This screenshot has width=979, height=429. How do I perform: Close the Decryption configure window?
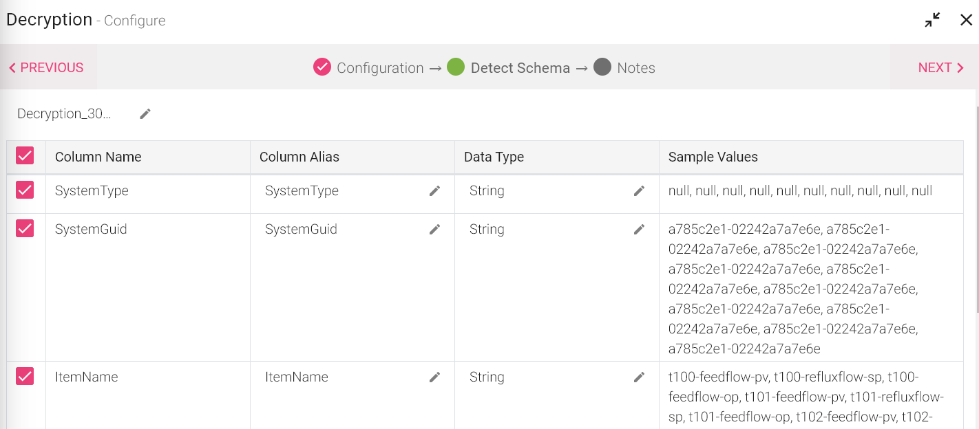pos(966,20)
